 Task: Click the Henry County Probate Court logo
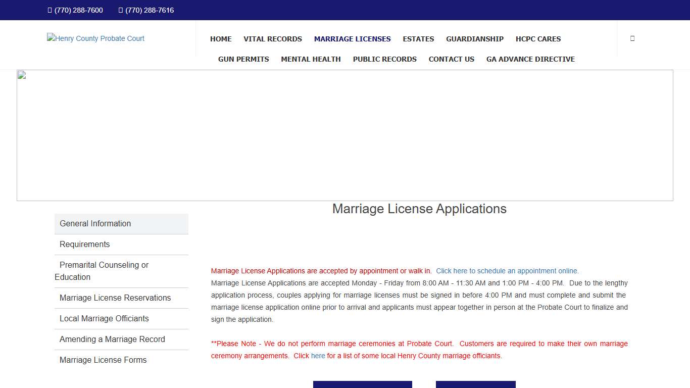[x=95, y=38]
